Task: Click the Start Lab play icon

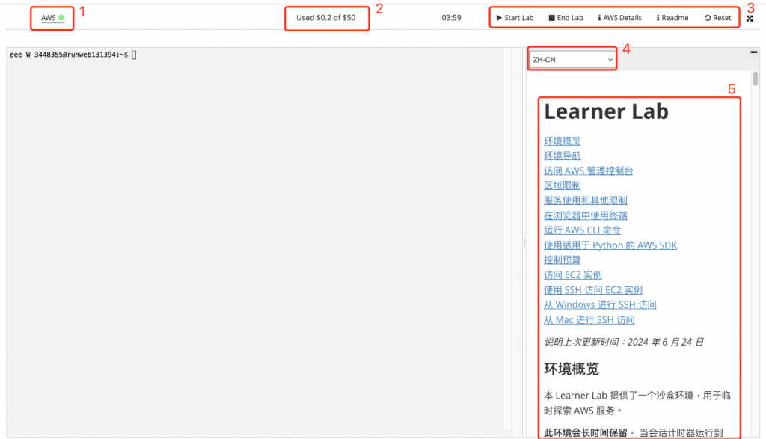Action: pos(499,18)
